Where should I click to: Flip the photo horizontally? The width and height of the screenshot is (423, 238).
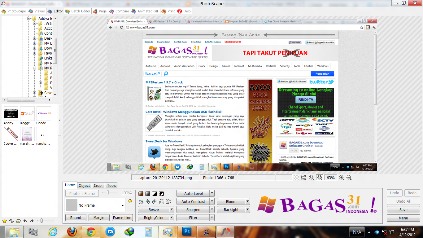162,201
